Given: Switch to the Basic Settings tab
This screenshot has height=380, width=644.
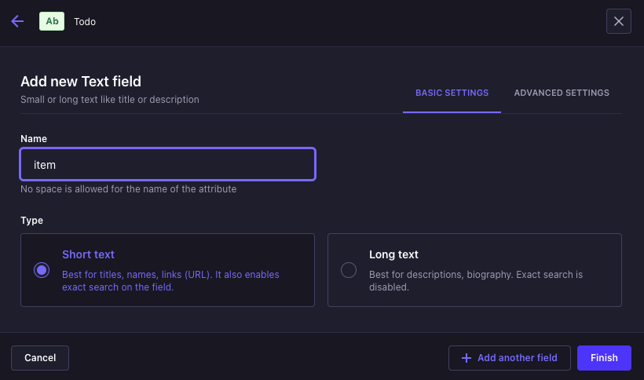Looking at the screenshot, I should point(452,93).
